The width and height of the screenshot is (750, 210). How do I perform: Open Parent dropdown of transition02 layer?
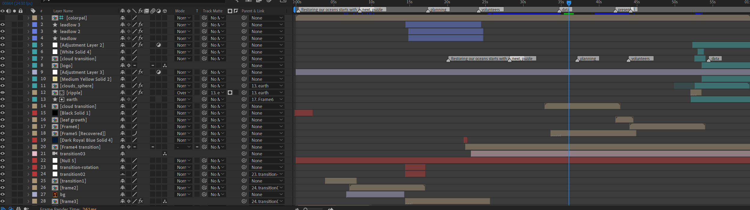[266, 174]
